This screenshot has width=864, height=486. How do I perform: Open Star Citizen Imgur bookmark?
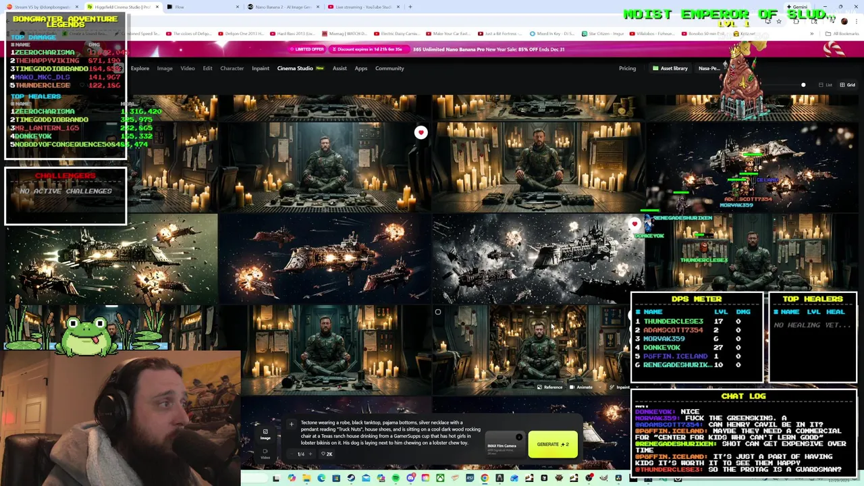click(602, 33)
